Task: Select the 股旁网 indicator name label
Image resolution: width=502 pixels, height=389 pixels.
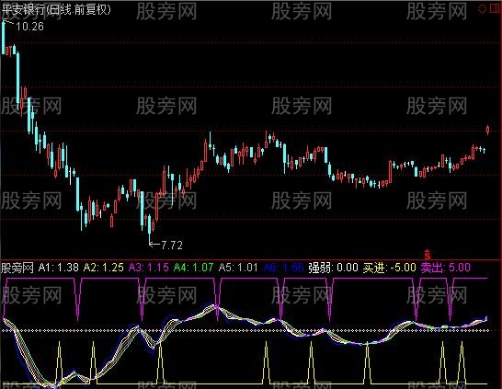Action: (17, 268)
